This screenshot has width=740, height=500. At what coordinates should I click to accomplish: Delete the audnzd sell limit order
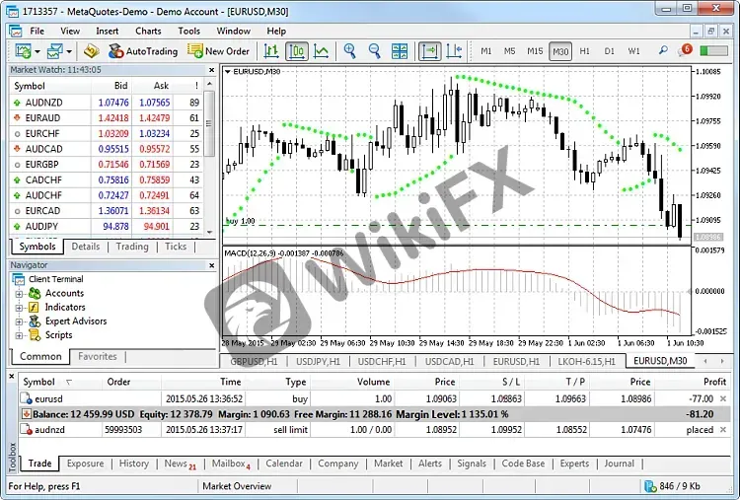coord(723,430)
